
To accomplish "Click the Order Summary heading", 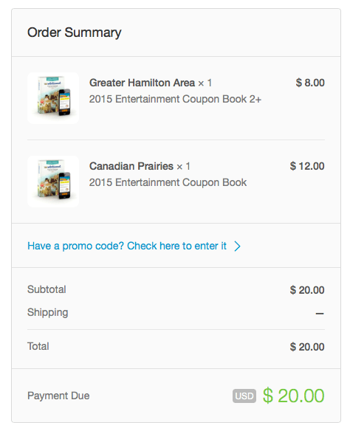I will 75,32.
